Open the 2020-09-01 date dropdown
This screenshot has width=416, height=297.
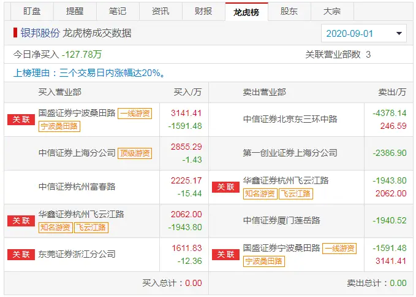click(364, 33)
